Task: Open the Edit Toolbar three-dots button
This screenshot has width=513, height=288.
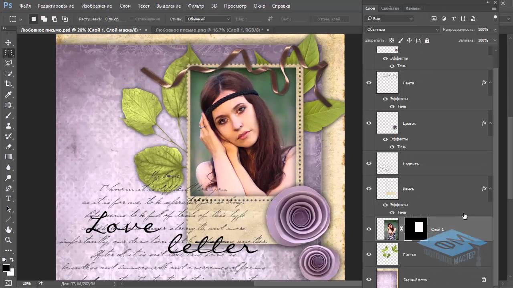Action: click(8, 250)
